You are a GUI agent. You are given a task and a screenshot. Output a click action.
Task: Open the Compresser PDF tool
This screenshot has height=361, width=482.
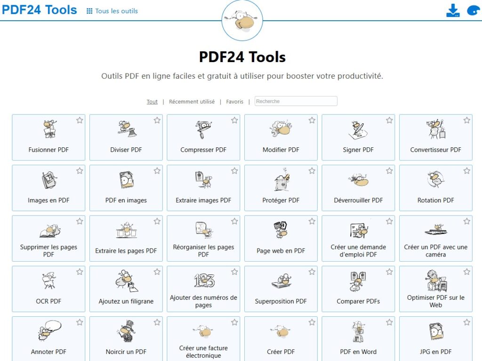203,137
